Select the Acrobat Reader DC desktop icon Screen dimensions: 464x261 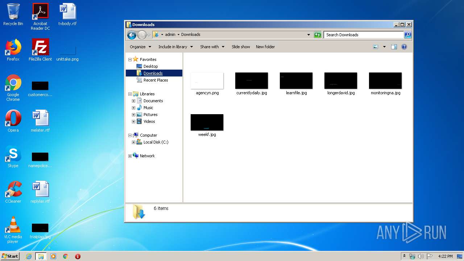tap(40, 17)
